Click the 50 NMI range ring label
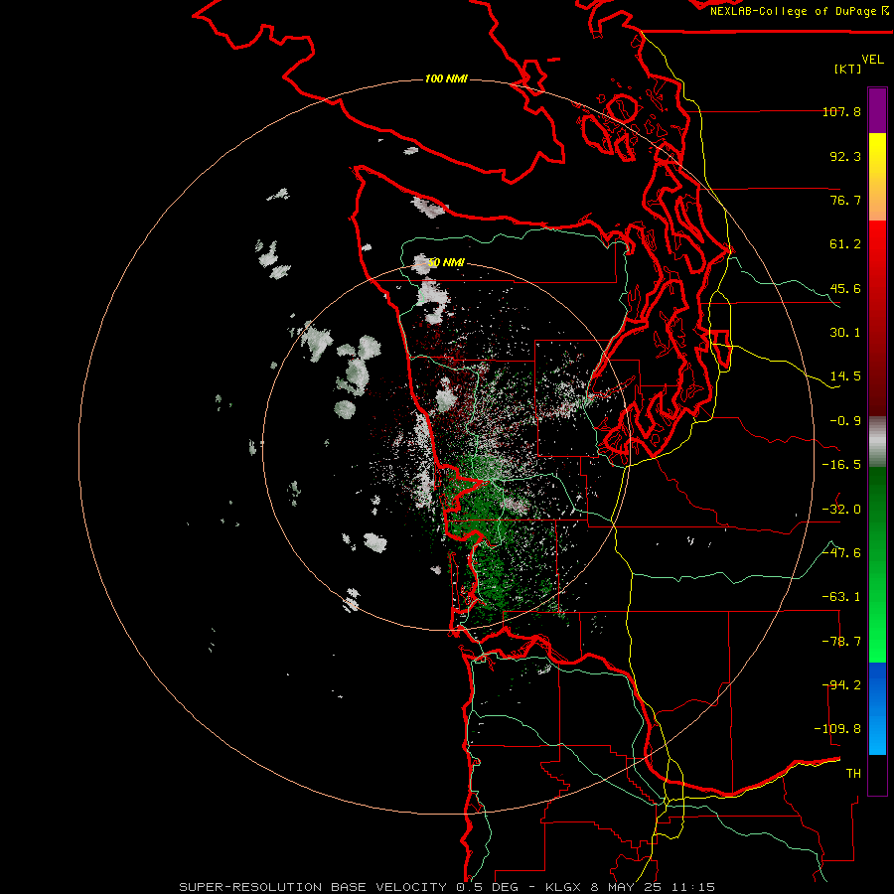This screenshot has height=894, width=894. click(446, 262)
